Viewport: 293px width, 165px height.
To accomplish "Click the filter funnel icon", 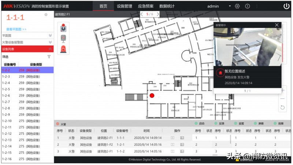I will click(49, 57).
